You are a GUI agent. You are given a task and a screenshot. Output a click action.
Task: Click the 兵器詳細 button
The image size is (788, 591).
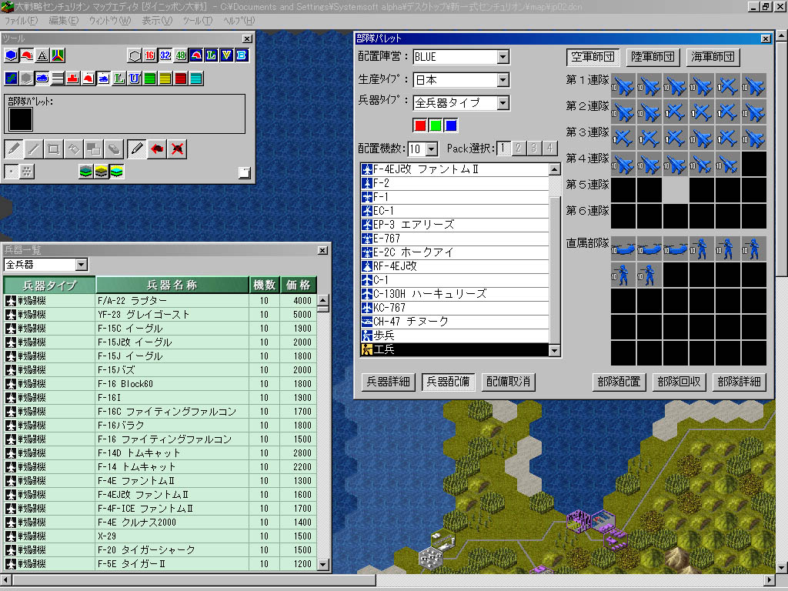[x=389, y=382]
